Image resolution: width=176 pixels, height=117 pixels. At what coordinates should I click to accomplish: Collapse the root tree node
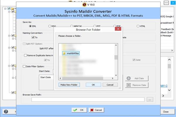pos(5,8)
